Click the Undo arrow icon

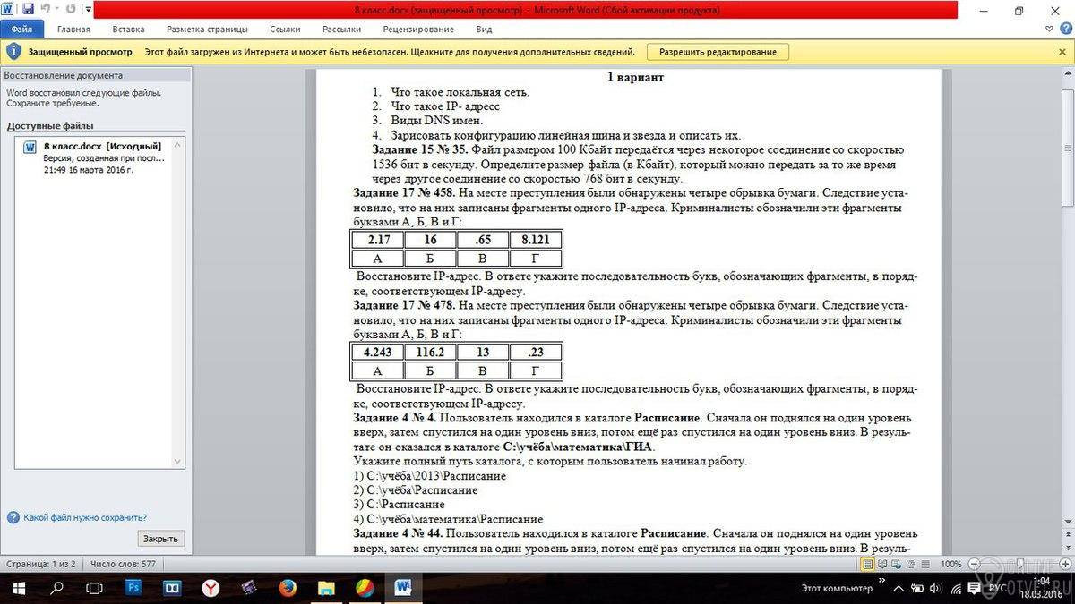(x=46, y=9)
